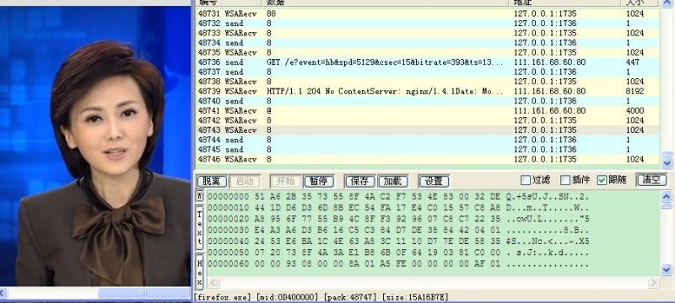Select packet row 48732 send
675x303 pixels.
click(x=428, y=24)
